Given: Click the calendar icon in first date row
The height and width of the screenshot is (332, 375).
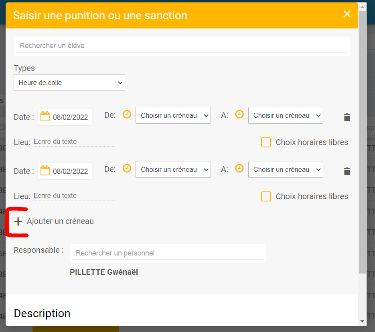Looking at the screenshot, I should pos(45,117).
